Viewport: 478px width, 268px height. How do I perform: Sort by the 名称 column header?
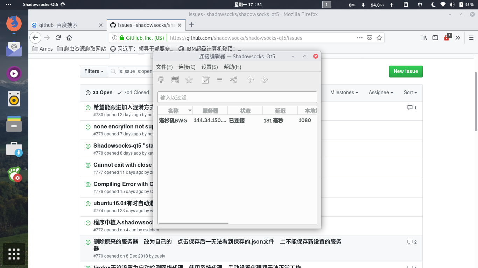coord(175,111)
